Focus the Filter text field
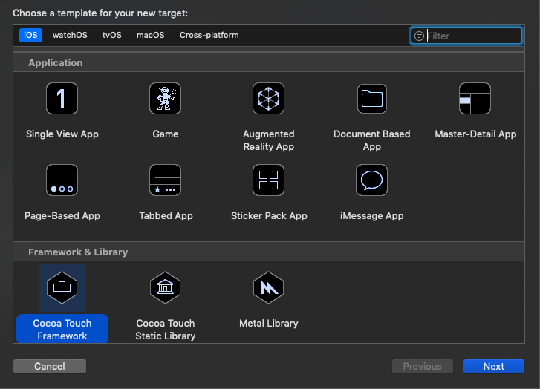The width and height of the screenshot is (540, 389). (466, 36)
